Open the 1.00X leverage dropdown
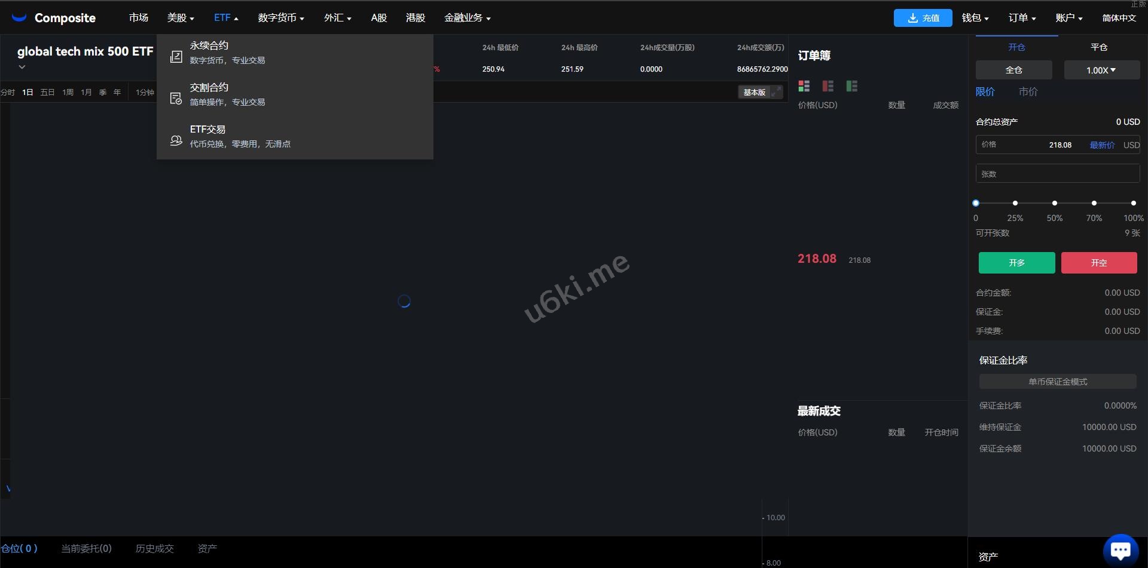This screenshot has width=1148, height=568. tap(1101, 70)
